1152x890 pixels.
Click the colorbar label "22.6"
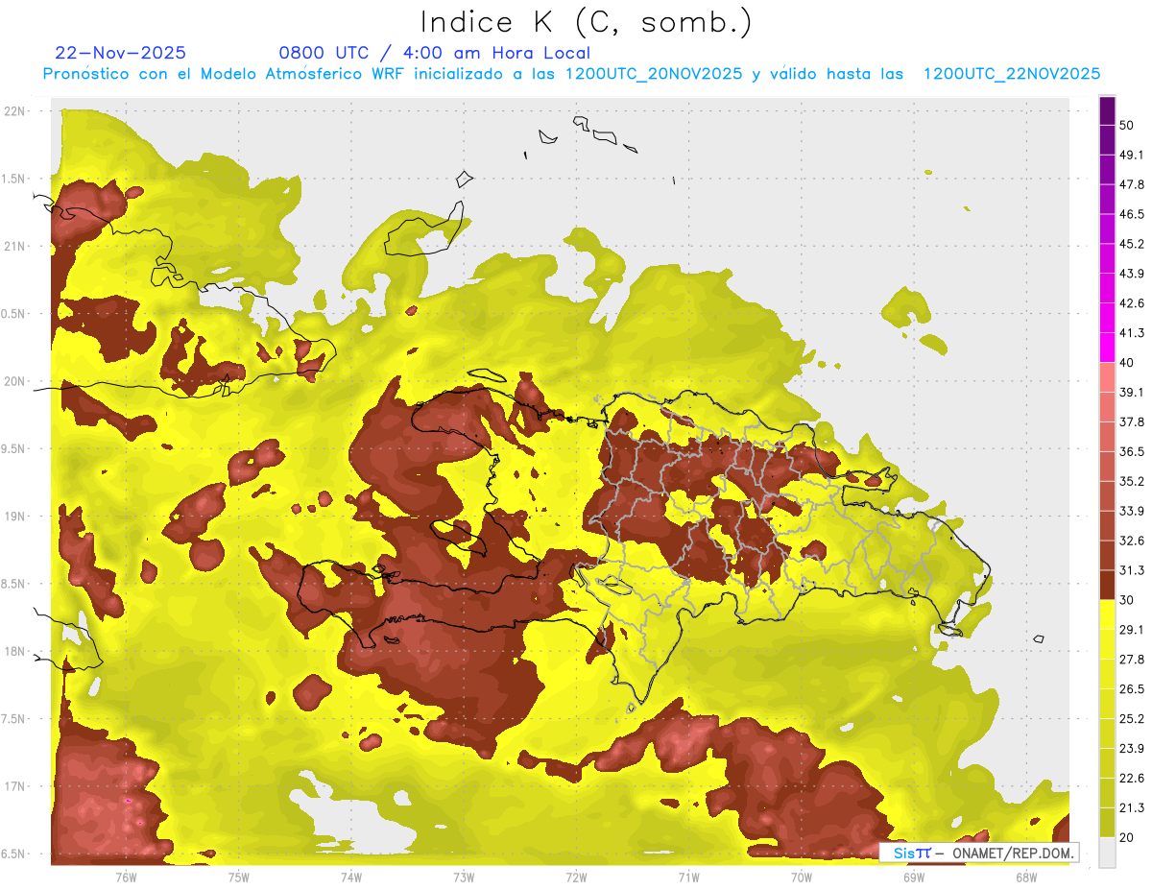1131,778
